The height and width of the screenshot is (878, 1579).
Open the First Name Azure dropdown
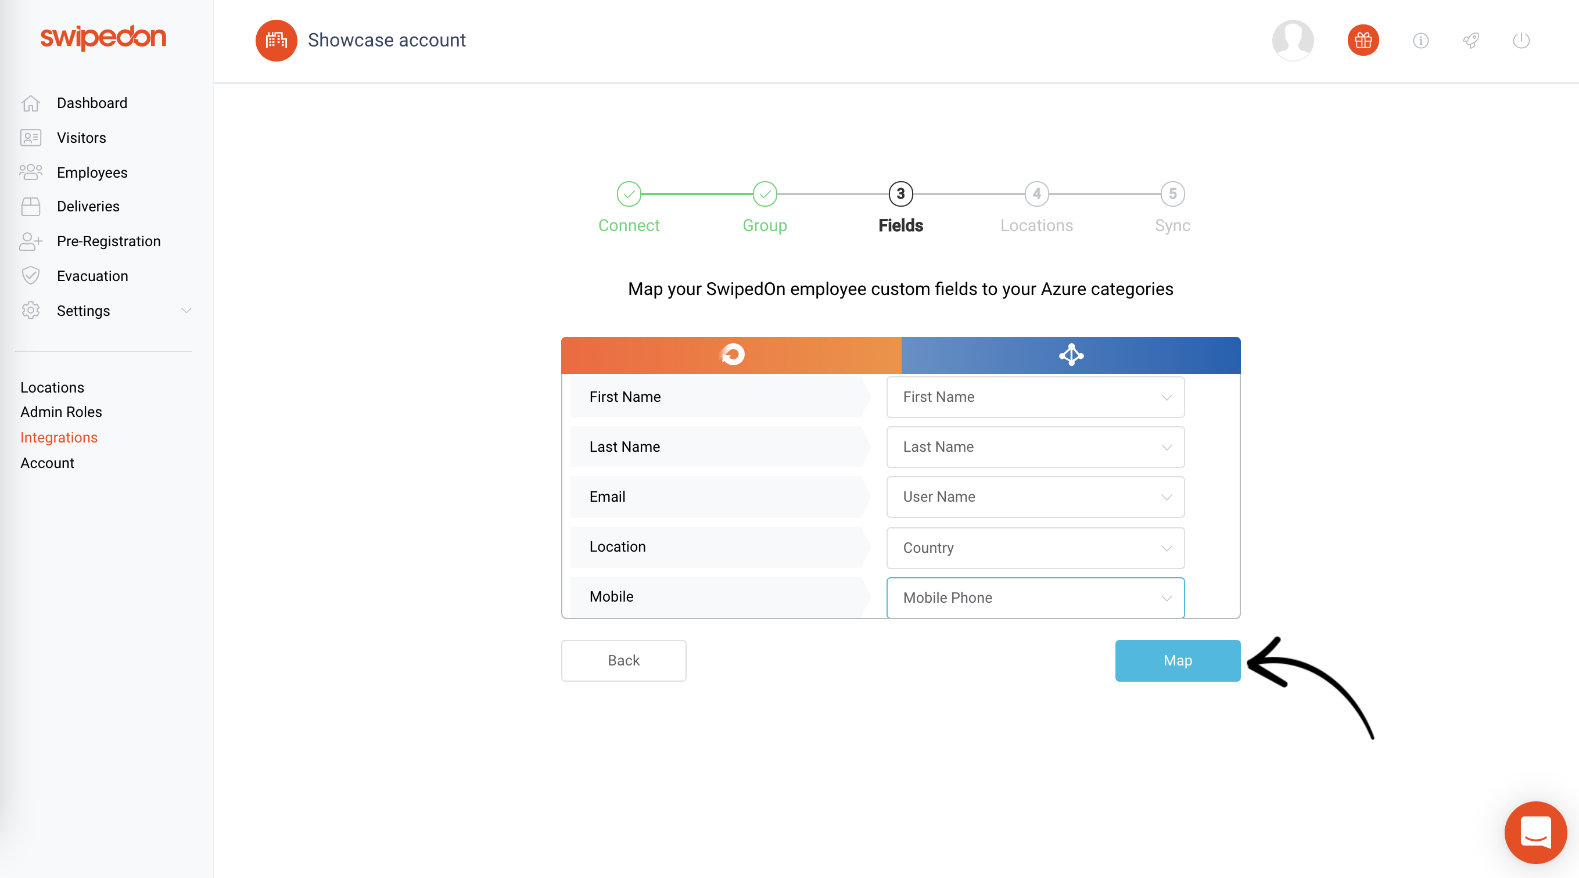[1035, 397]
